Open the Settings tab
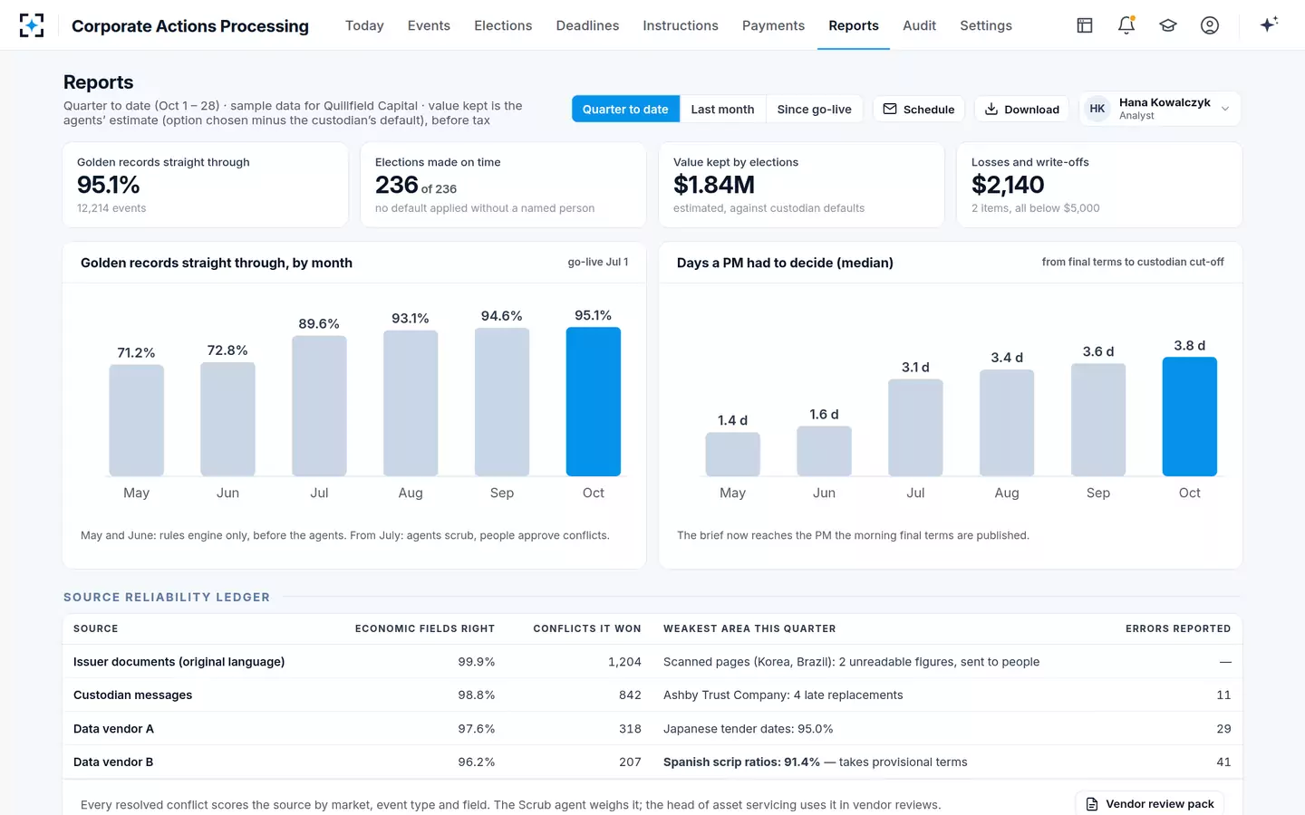The image size is (1305, 815). click(x=986, y=25)
